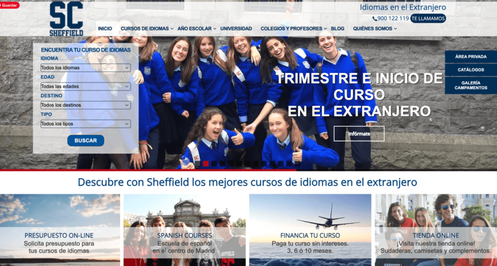Click TRIMESTRE E INICIO DE CURSO banner headline

(359, 94)
